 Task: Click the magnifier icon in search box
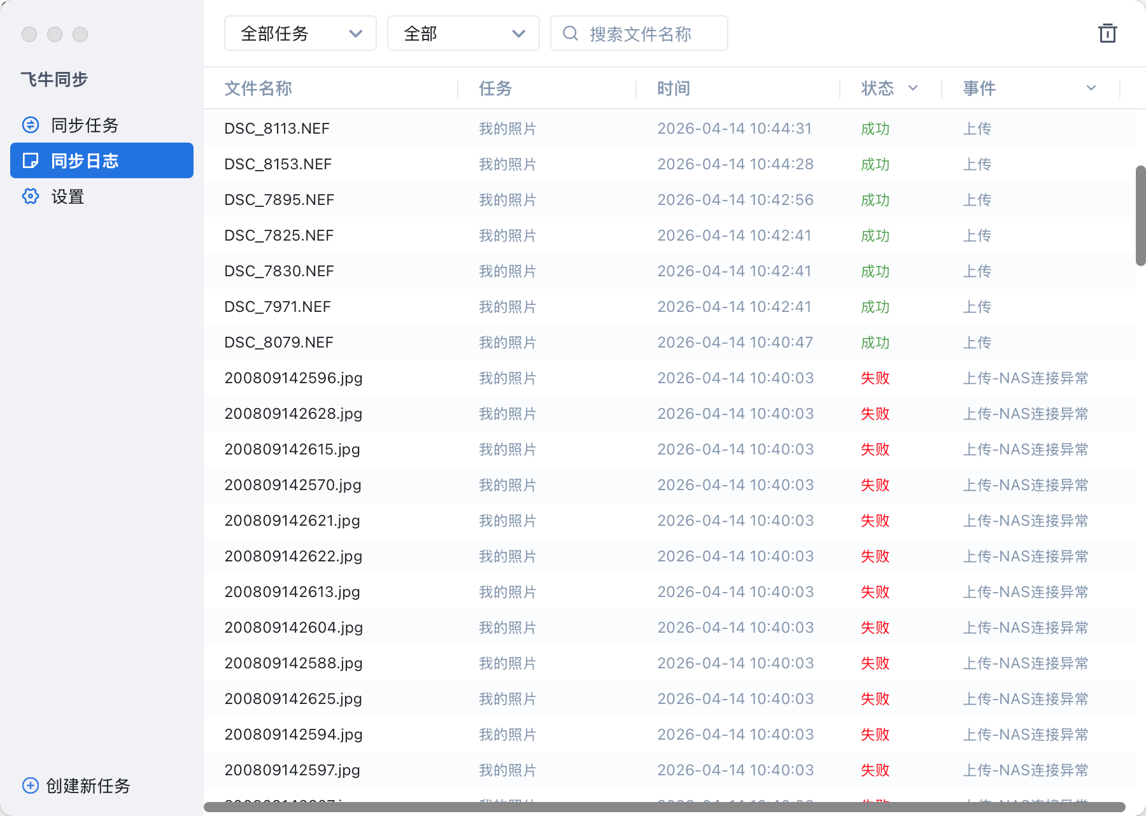(569, 33)
